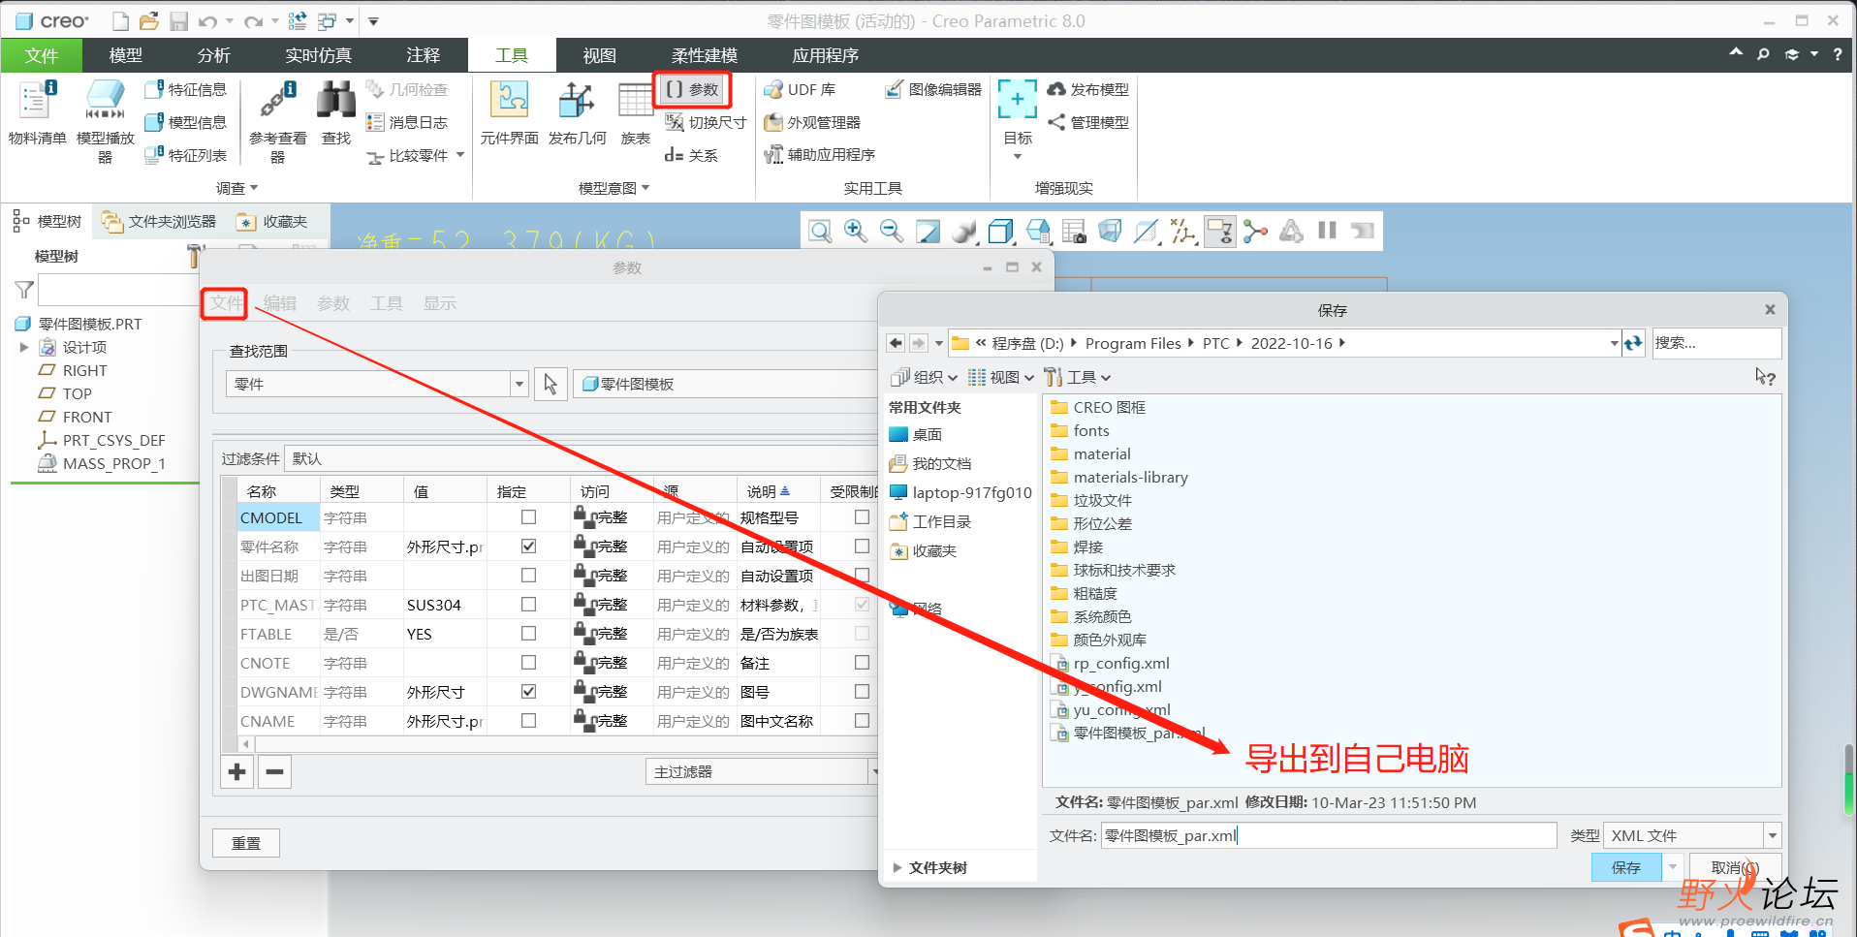Open the 元件界面 component interface tool

(509, 113)
